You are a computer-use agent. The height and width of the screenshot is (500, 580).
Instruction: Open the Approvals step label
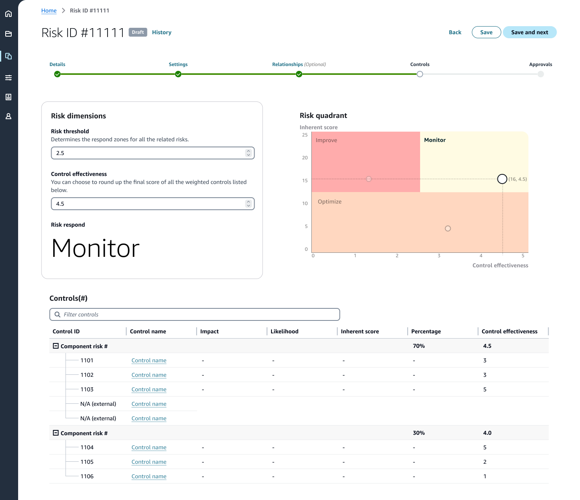point(541,64)
